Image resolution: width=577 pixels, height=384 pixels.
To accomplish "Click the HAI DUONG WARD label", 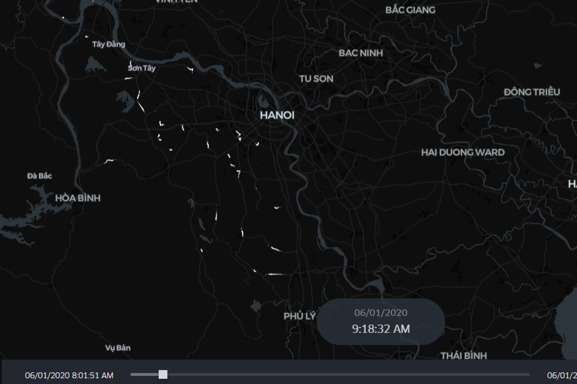I will pyautogui.click(x=463, y=152).
